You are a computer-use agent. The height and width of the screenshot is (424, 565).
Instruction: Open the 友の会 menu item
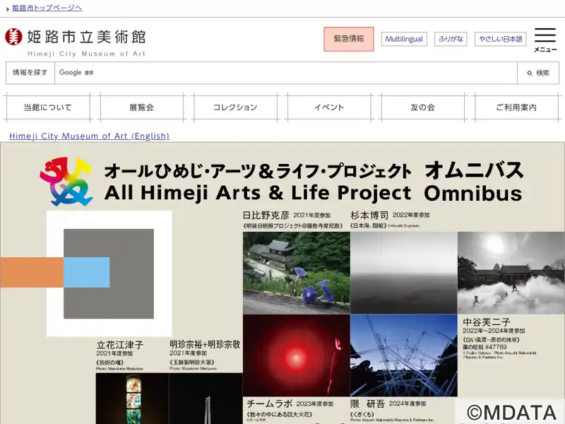pyautogui.click(x=422, y=107)
